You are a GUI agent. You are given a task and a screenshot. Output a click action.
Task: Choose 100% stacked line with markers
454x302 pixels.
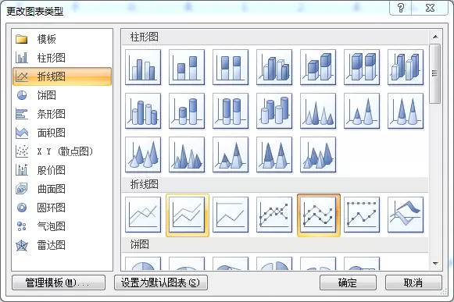362,215
